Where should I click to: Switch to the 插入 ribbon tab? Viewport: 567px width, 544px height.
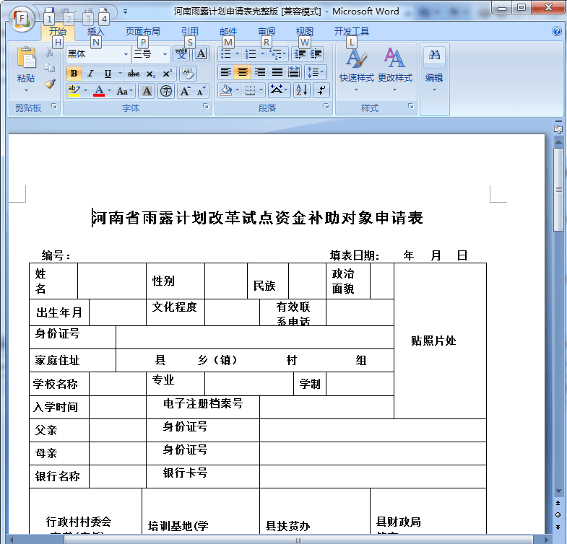pyautogui.click(x=96, y=32)
